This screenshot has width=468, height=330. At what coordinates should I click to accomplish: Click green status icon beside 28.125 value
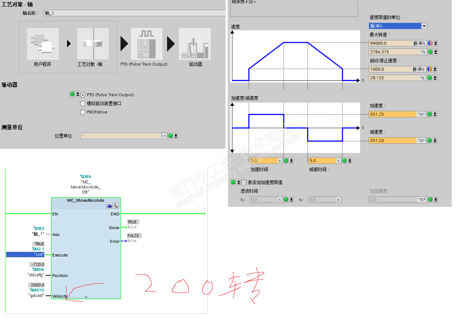(x=430, y=78)
